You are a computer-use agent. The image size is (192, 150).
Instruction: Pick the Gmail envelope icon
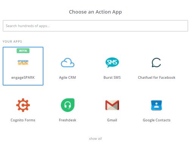pyautogui.click(x=112, y=105)
